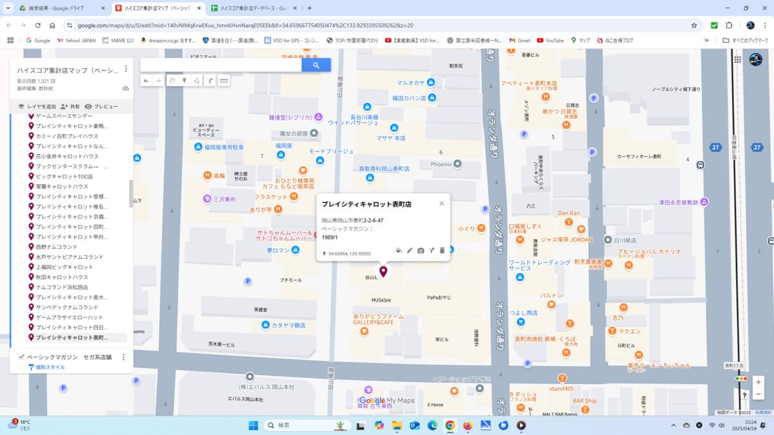
Task: Open the weather widget showing 18°C
Action: (x=19, y=425)
